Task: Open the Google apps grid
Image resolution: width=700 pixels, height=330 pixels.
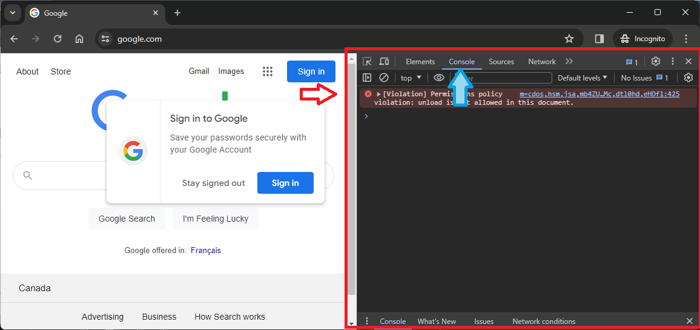Action: pos(268,71)
